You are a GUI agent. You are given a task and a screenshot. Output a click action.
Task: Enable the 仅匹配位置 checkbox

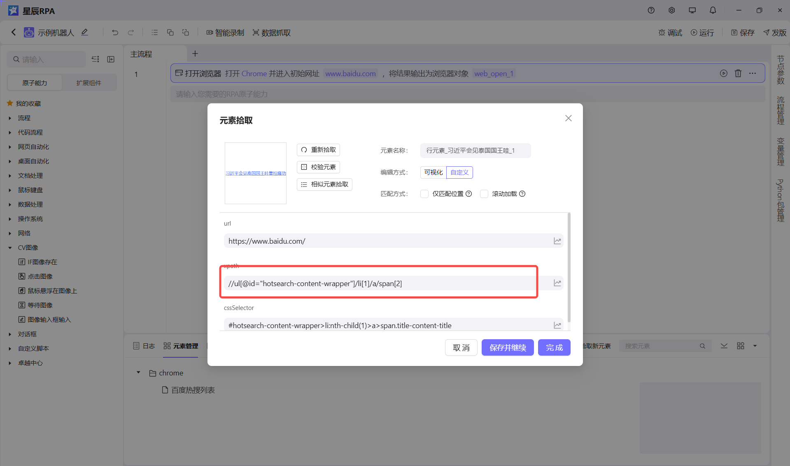(x=424, y=194)
